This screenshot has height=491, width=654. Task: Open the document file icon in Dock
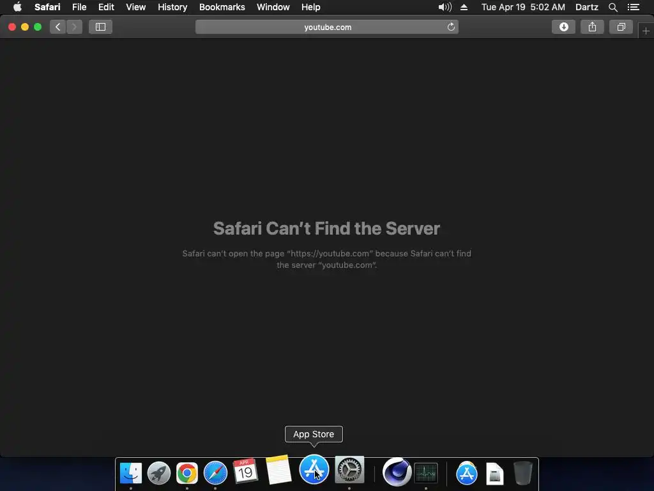click(495, 474)
